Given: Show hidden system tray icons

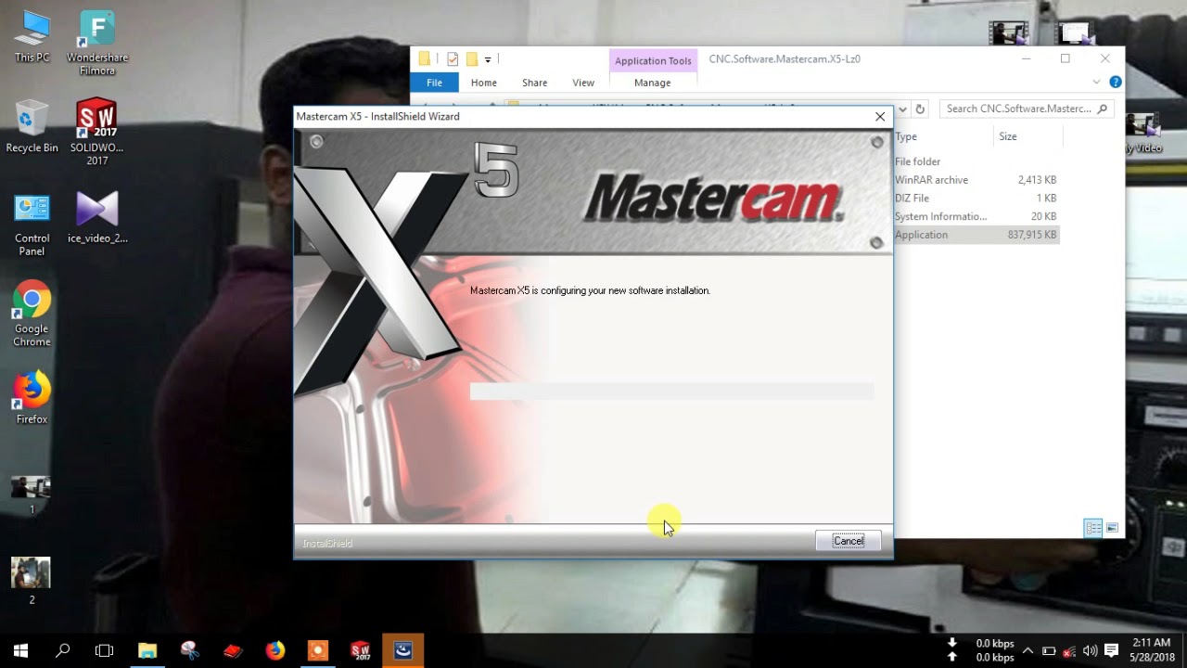Looking at the screenshot, I should (x=1027, y=650).
